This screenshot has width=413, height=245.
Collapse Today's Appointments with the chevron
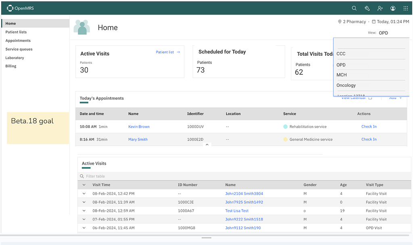click(x=207, y=144)
